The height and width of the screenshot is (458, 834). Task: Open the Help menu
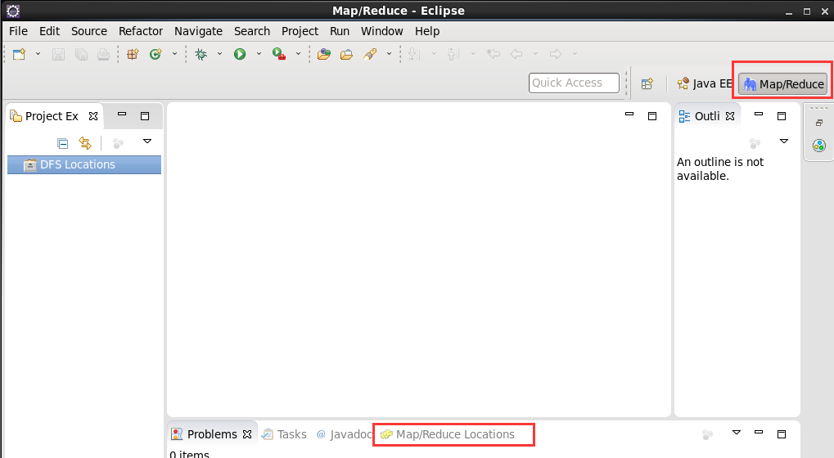[x=427, y=31]
